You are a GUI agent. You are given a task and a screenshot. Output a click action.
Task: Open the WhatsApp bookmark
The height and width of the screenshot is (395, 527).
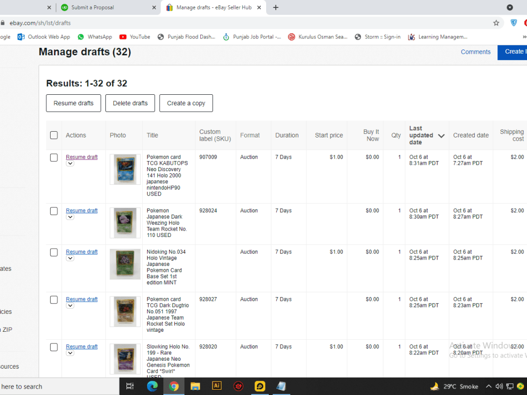(95, 37)
